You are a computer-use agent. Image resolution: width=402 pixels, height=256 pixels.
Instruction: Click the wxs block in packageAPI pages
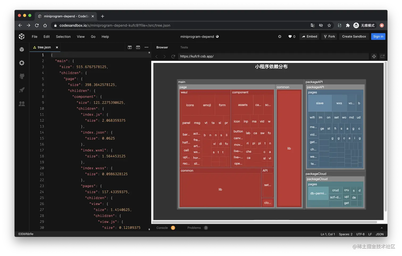(339, 103)
